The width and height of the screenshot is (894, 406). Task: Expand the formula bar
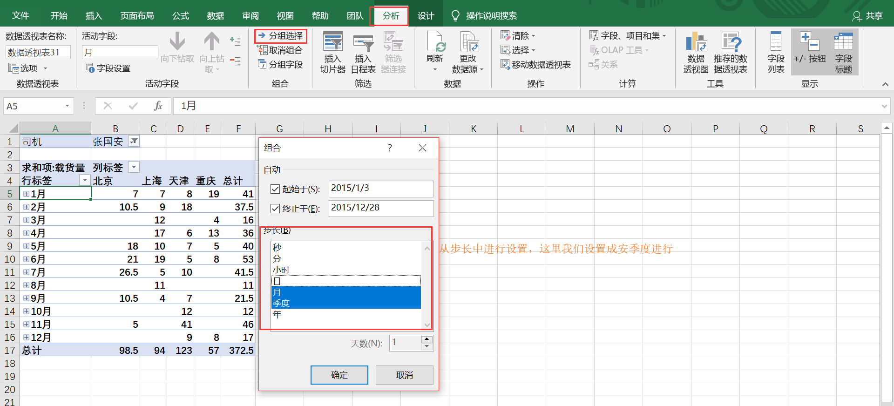pos(884,106)
